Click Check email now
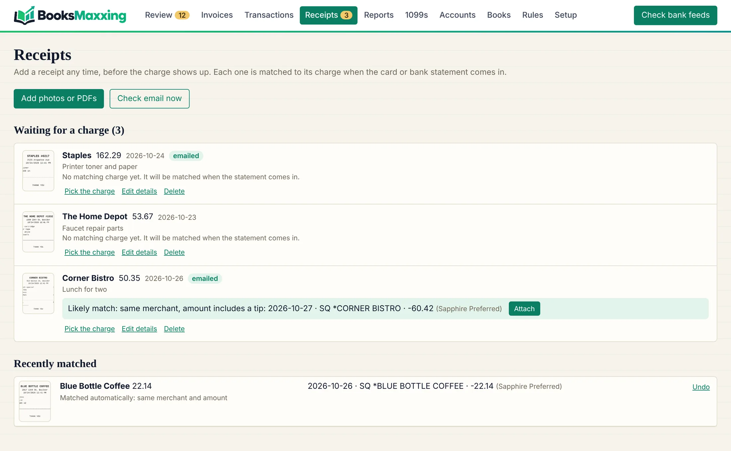The width and height of the screenshot is (731, 451). point(150,99)
